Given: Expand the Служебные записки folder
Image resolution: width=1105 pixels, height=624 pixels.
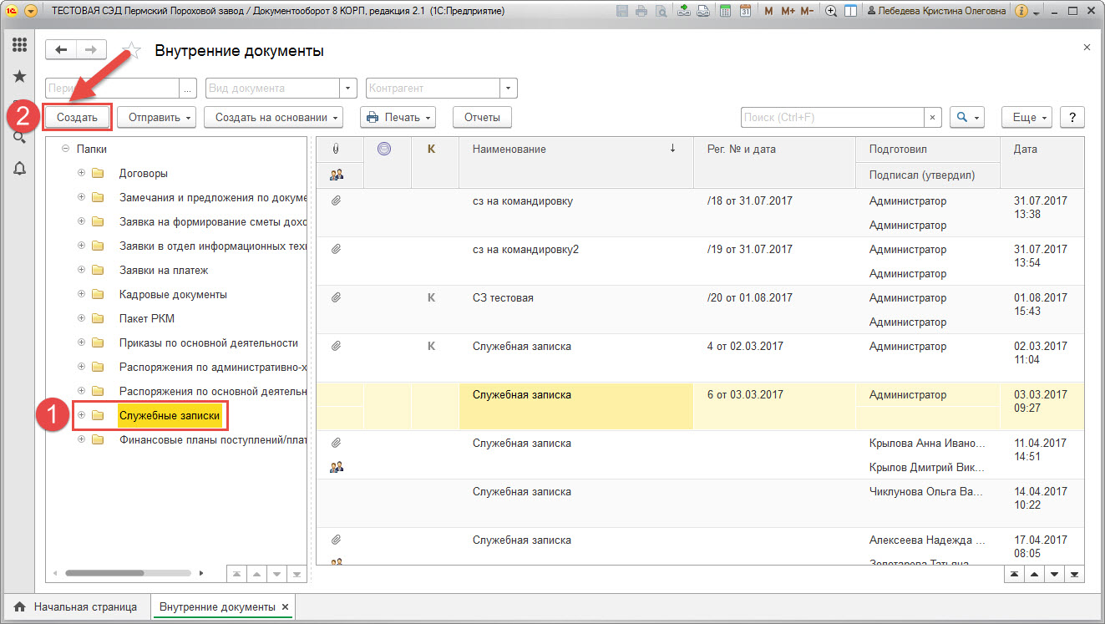Looking at the screenshot, I should 81,414.
